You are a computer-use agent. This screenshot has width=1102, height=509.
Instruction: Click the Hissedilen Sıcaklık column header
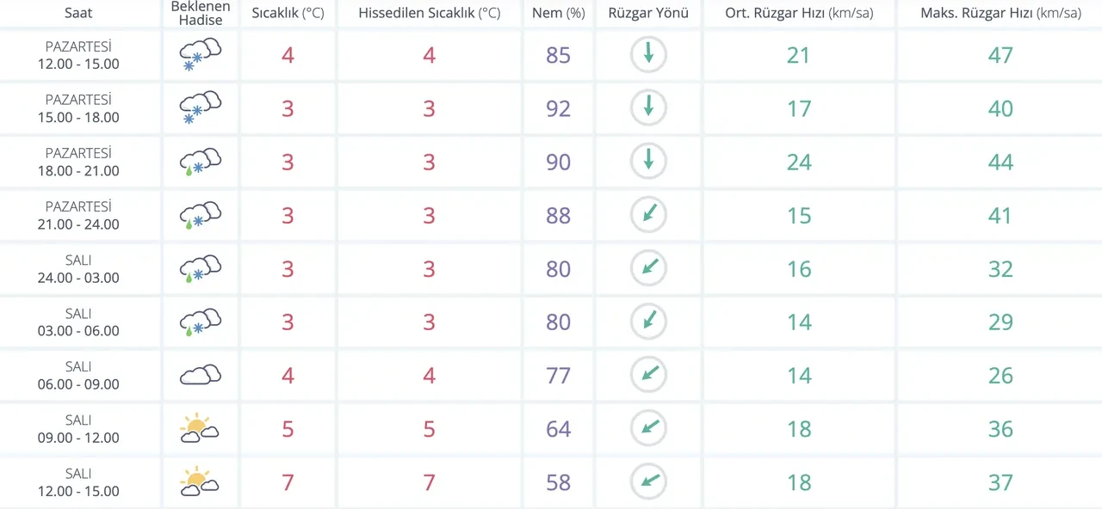click(x=429, y=13)
